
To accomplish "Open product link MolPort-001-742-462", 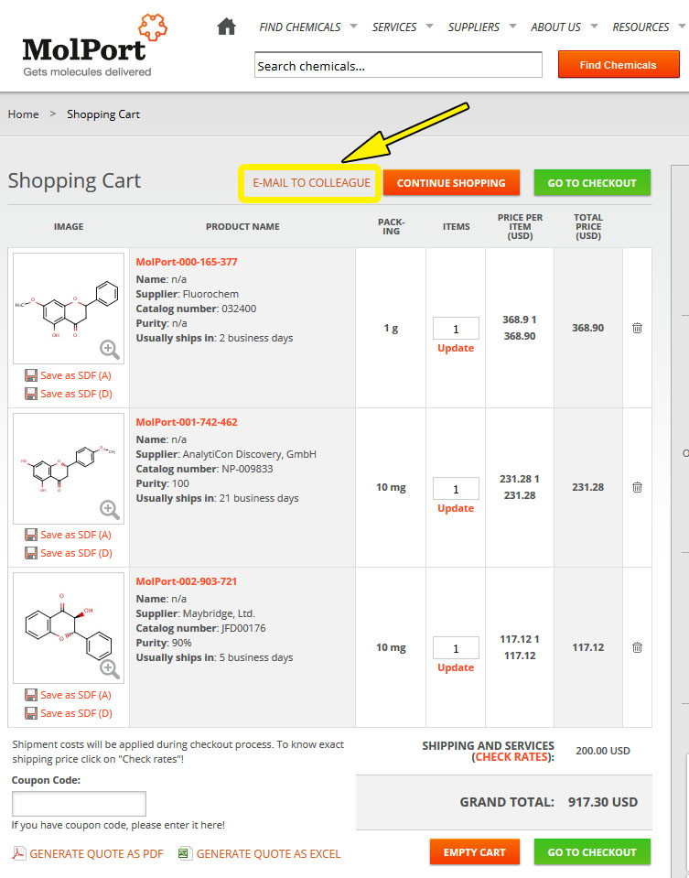I will (x=187, y=422).
